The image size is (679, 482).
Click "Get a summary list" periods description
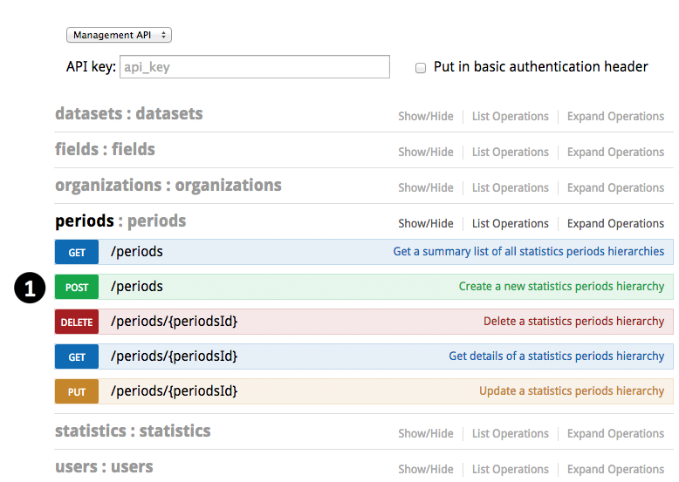pyautogui.click(x=528, y=251)
